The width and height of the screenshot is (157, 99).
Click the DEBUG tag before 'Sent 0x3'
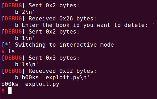(13, 58)
